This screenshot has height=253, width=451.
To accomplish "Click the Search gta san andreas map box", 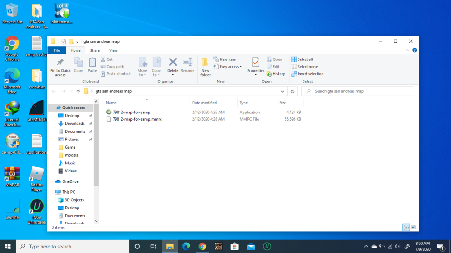I will tap(358, 91).
